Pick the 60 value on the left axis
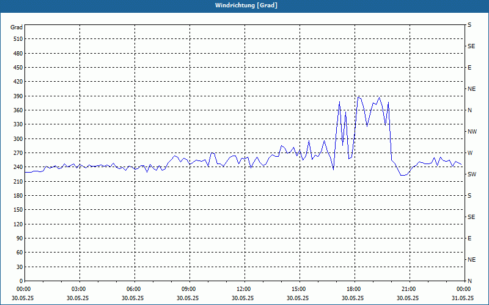Image resolution: width=489 pixels, height=305 pixels. (20, 253)
